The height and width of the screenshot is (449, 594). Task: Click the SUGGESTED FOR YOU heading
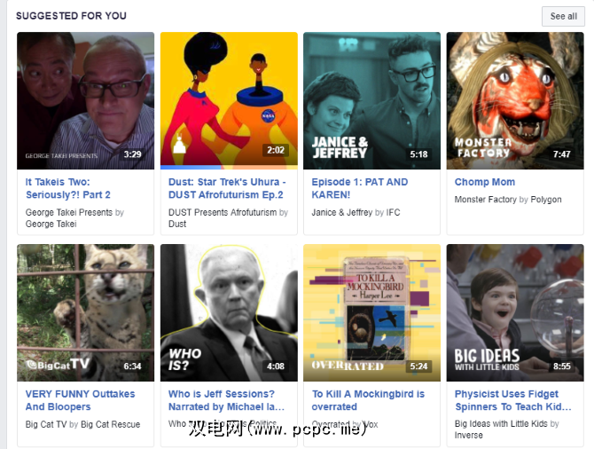(x=71, y=16)
